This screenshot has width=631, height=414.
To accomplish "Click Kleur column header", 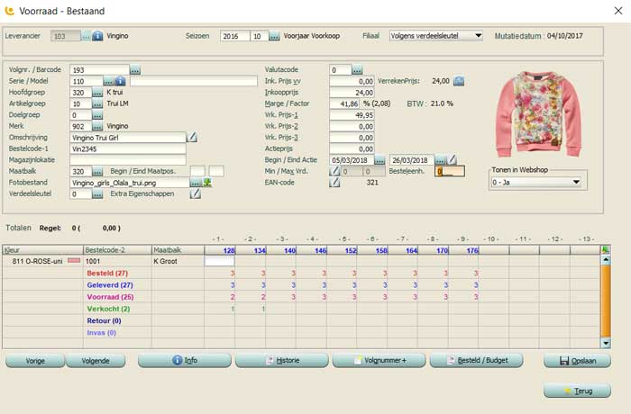I will [42, 250].
